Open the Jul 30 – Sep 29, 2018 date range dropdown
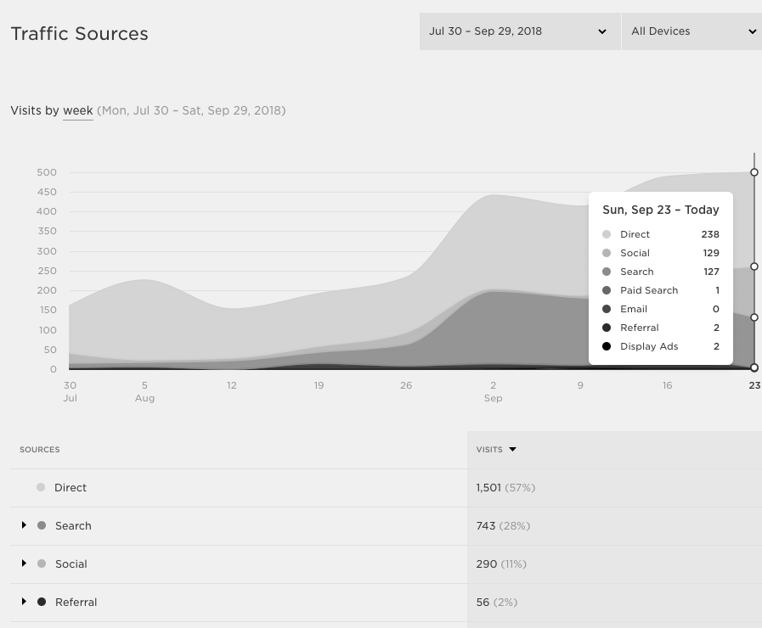The height and width of the screenshot is (628, 762). click(519, 31)
